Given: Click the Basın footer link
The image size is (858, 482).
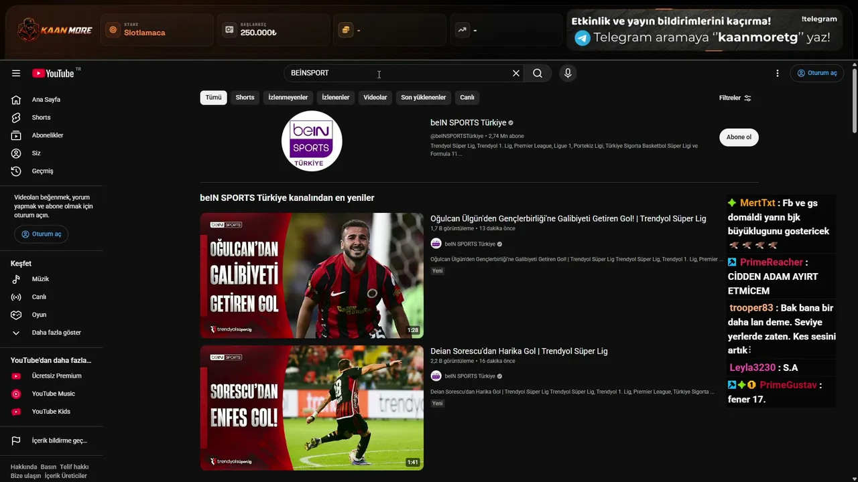Looking at the screenshot, I should tap(48, 467).
